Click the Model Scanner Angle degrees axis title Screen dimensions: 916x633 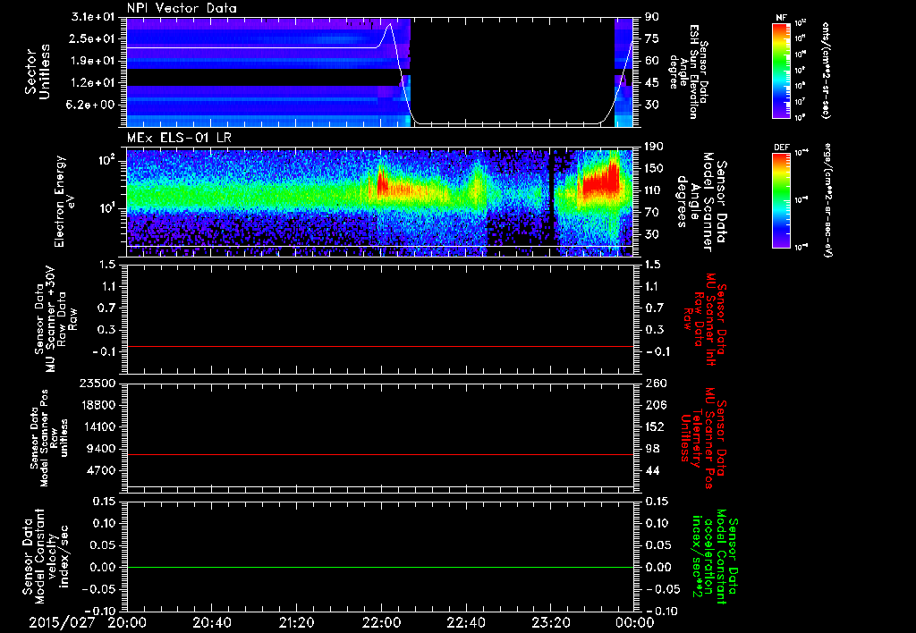[703, 202]
